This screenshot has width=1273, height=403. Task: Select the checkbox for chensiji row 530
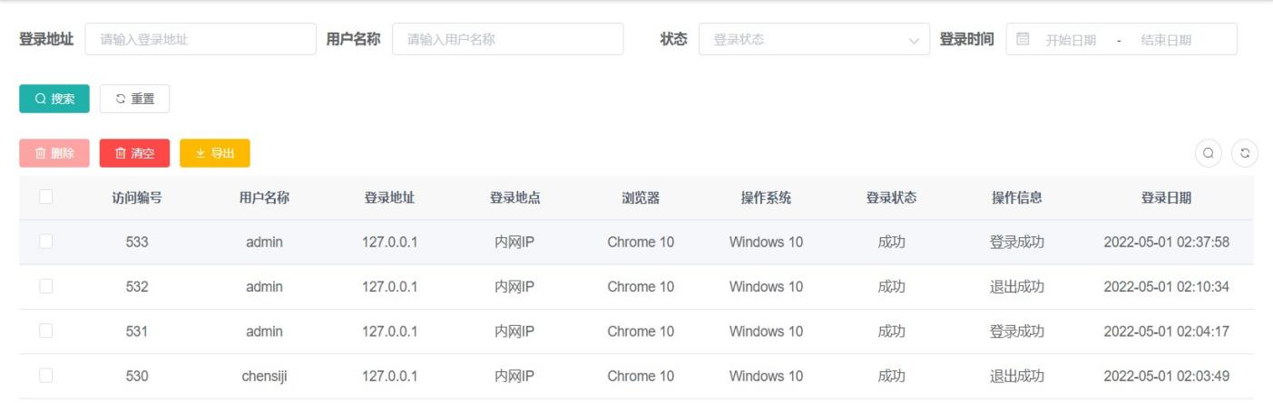pyautogui.click(x=46, y=375)
